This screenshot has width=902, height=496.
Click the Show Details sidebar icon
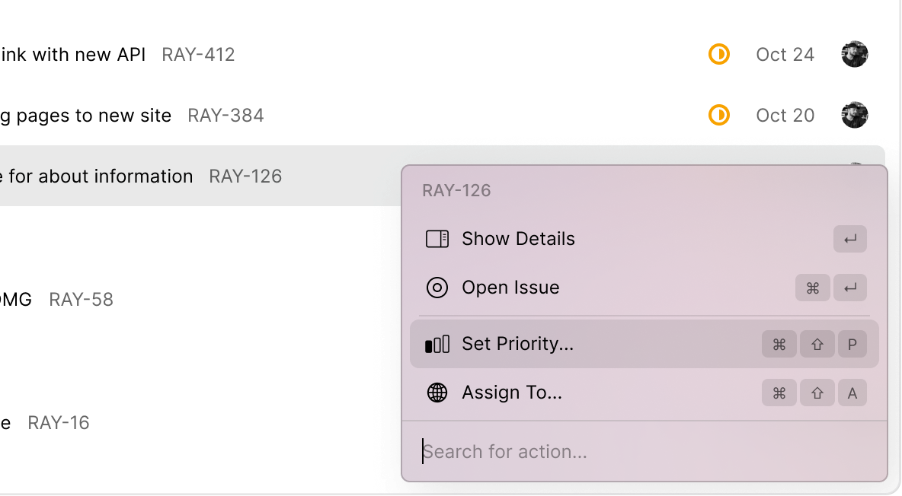437,239
